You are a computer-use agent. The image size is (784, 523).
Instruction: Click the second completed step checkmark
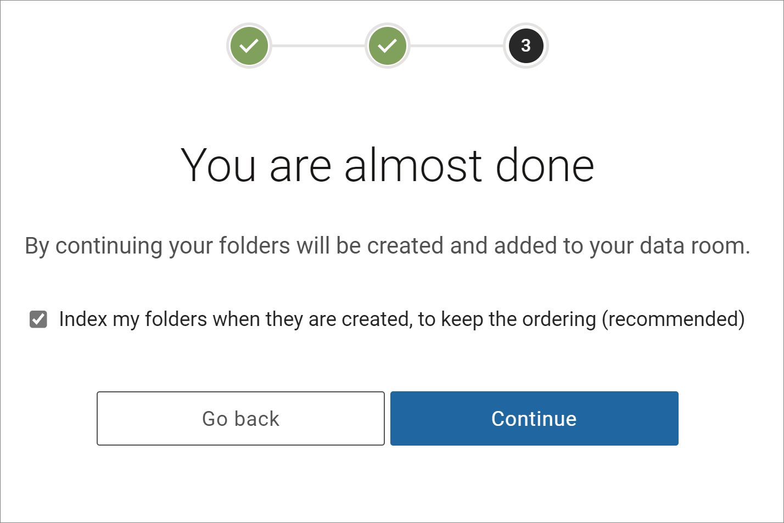pos(388,46)
